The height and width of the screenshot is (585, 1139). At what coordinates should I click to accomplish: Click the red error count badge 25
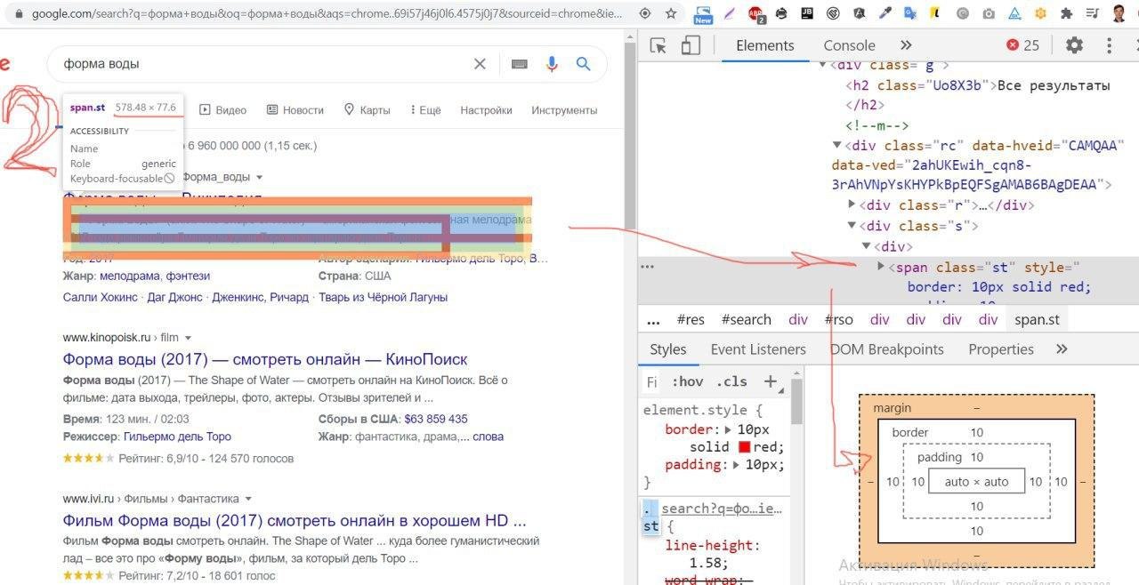click(x=1023, y=45)
